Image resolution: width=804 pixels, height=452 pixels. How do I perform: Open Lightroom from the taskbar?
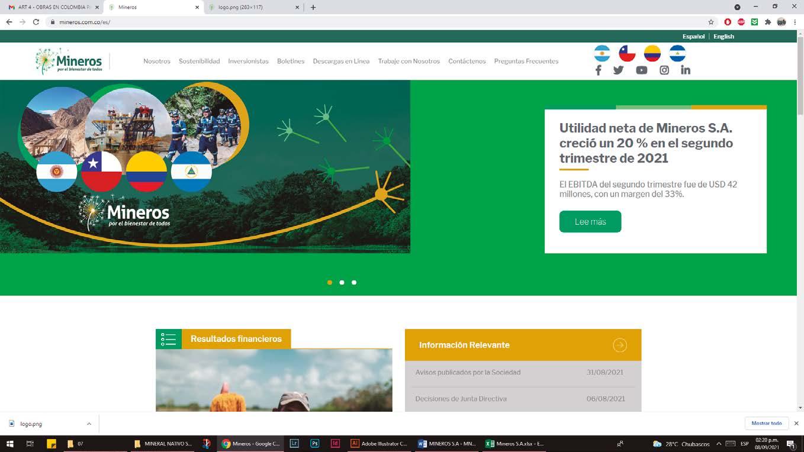[294, 444]
